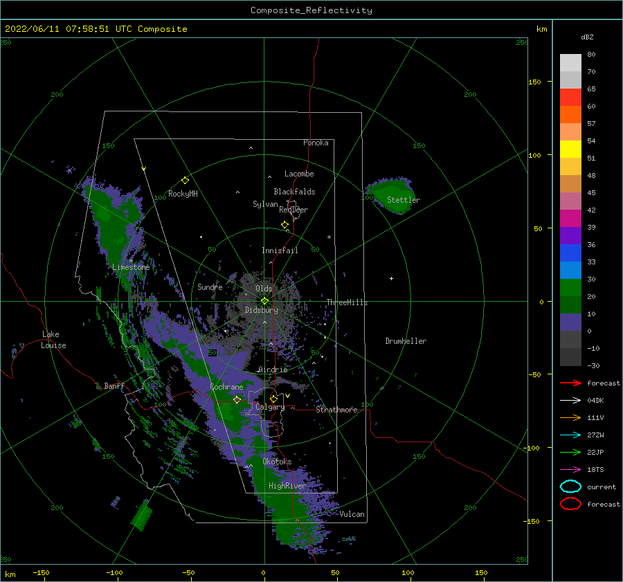This screenshot has height=582, width=623.
Task: Click the Vulcan city label
Action: 352,514
